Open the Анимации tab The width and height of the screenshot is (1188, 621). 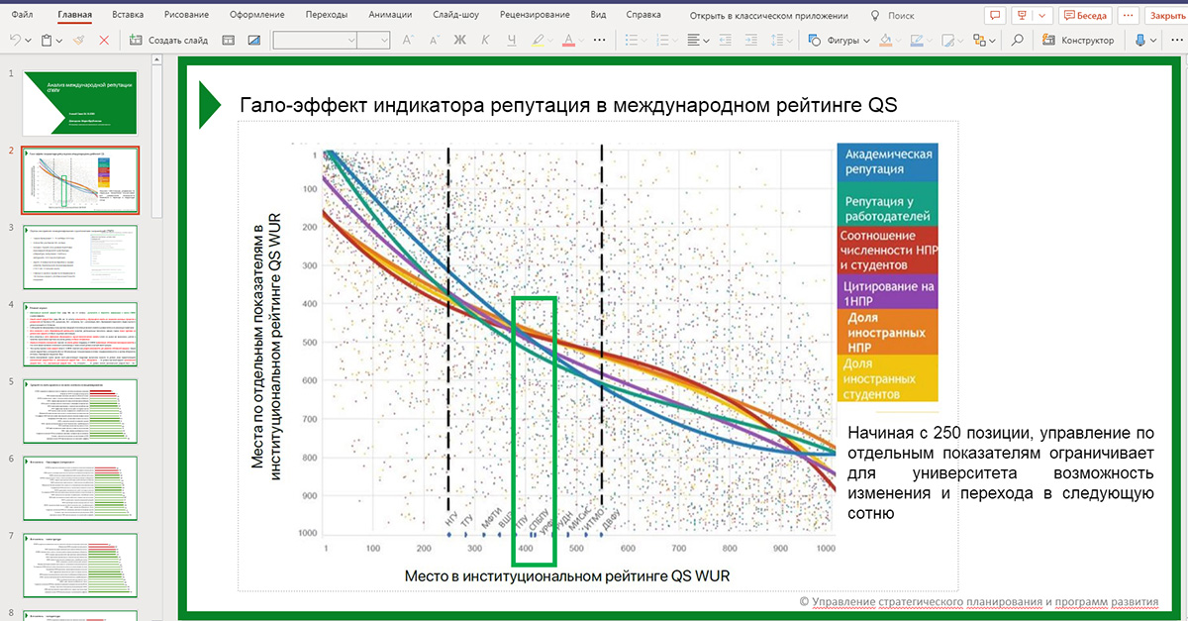(x=390, y=16)
